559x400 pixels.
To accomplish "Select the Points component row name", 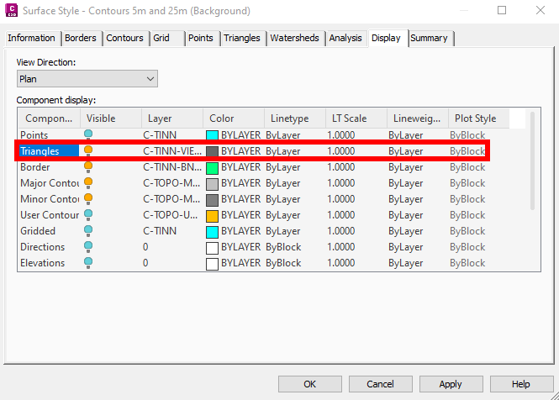I will click(x=34, y=135).
